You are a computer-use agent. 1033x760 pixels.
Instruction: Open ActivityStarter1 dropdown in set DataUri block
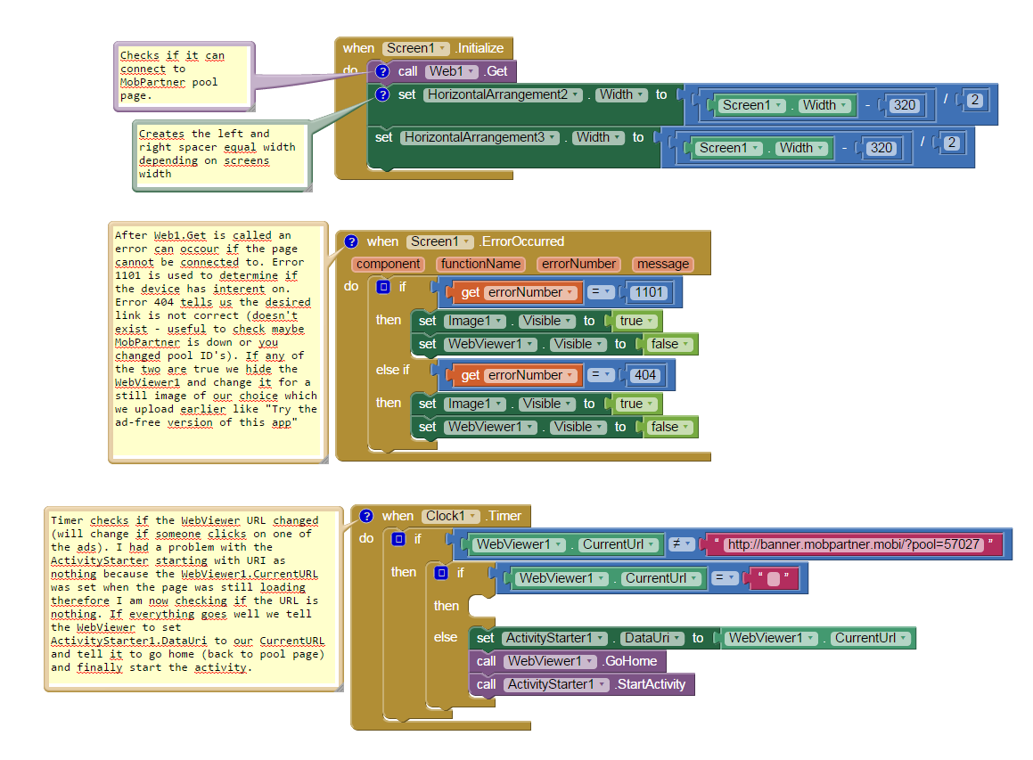[x=554, y=638]
